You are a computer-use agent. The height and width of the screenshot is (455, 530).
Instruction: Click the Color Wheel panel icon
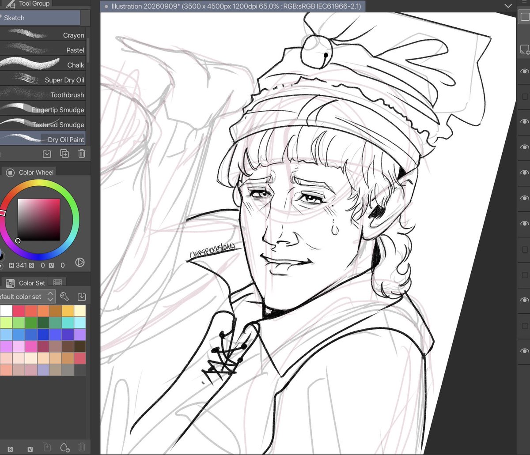tap(11, 172)
